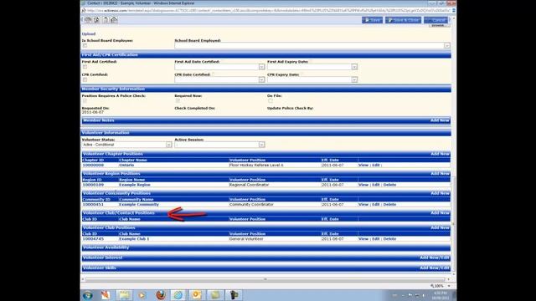Click the First Aid Date Certified input field
This screenshot has width=536, height=301.
pos(217,67)
